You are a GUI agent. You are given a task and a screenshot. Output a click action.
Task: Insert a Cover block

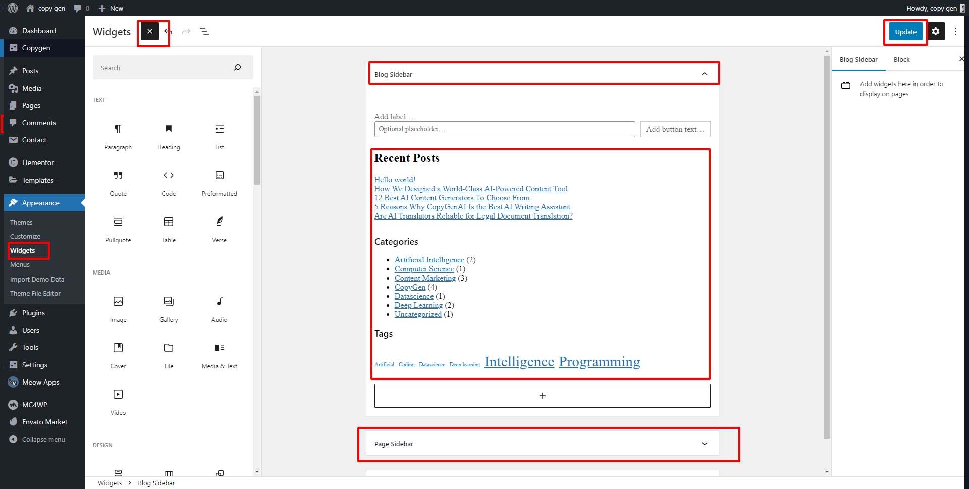click(118, 355)
